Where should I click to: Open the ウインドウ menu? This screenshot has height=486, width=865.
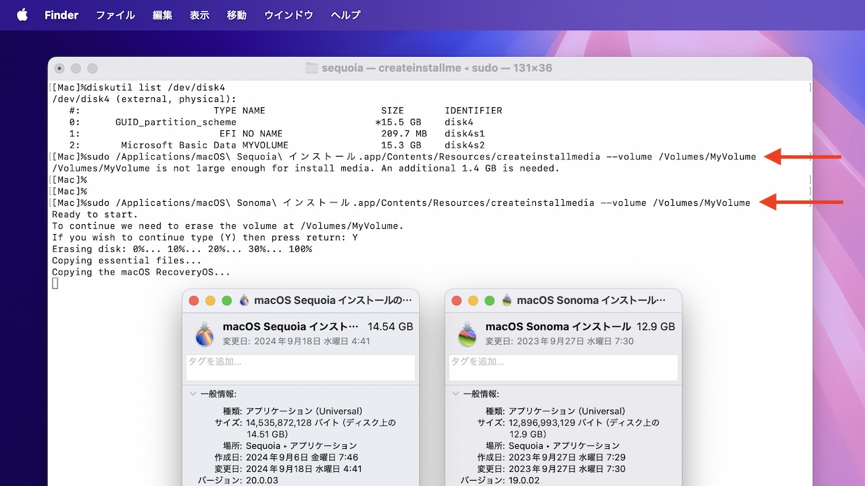pyautogui.click(x=289, y=15)
